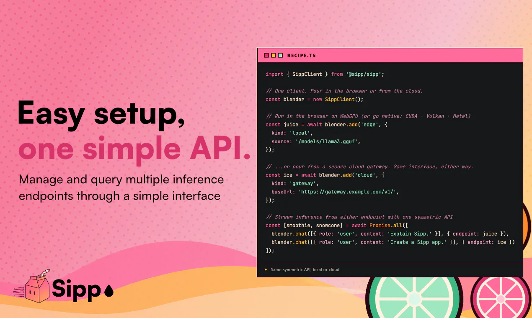This screenshot has height=318, width=532.
Task: Click the blender.chat line with 'Create a Sipp app.'
Action: (393, 242)
